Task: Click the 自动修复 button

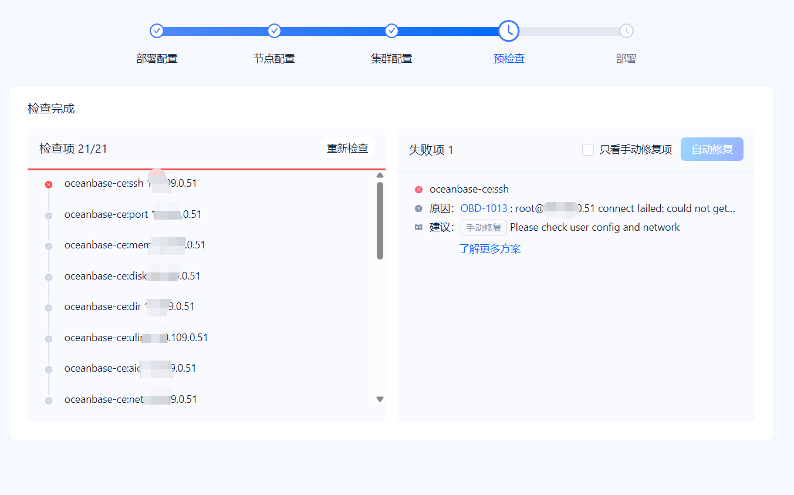Action: click(x=712, y=149)
